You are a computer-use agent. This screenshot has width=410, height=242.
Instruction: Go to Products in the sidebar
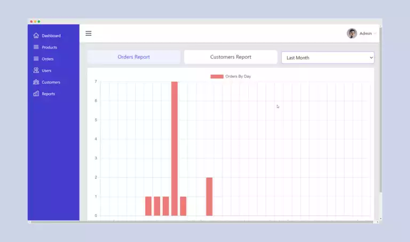tap(49, 47)
